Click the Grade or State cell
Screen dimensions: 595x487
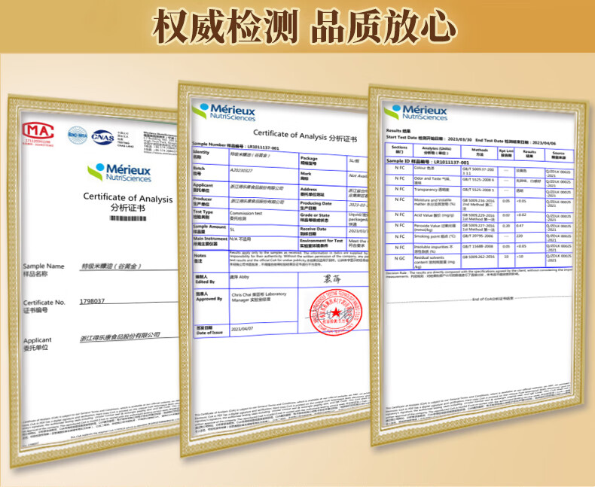(x=322, y=218)
